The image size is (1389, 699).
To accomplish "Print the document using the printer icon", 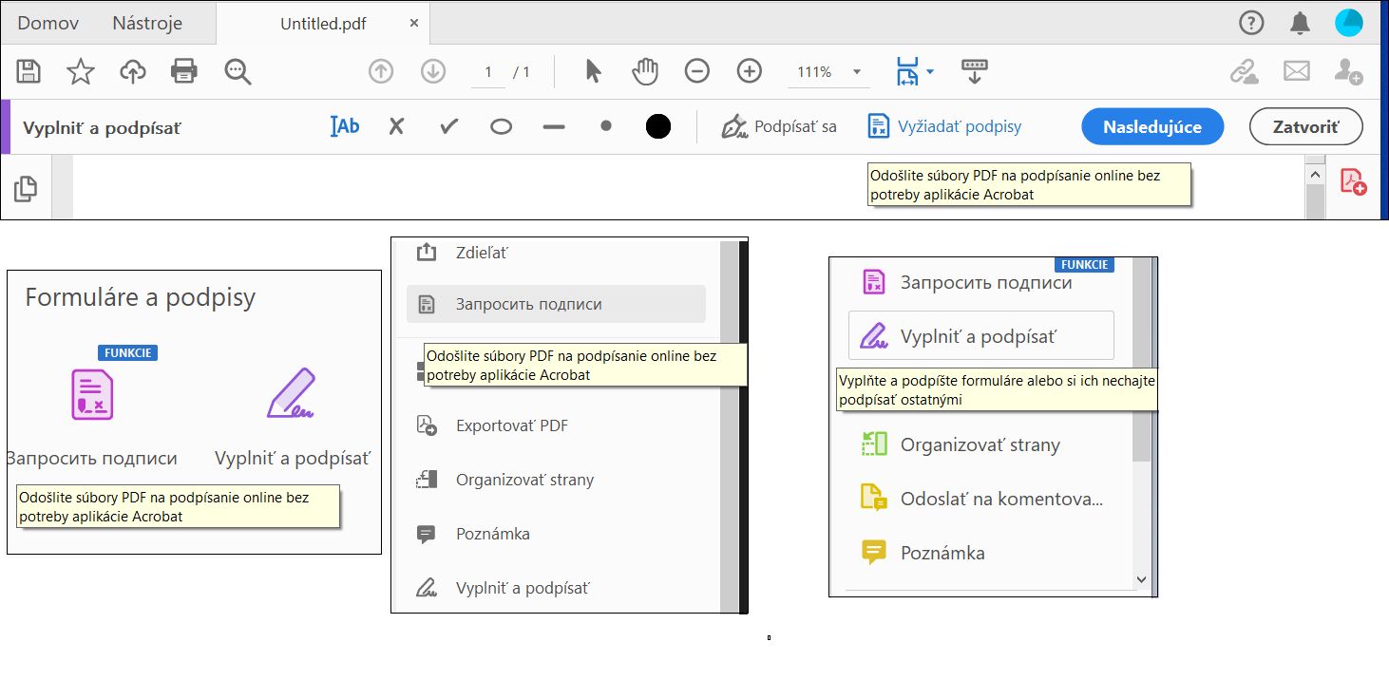I will (x=183, y=71).
